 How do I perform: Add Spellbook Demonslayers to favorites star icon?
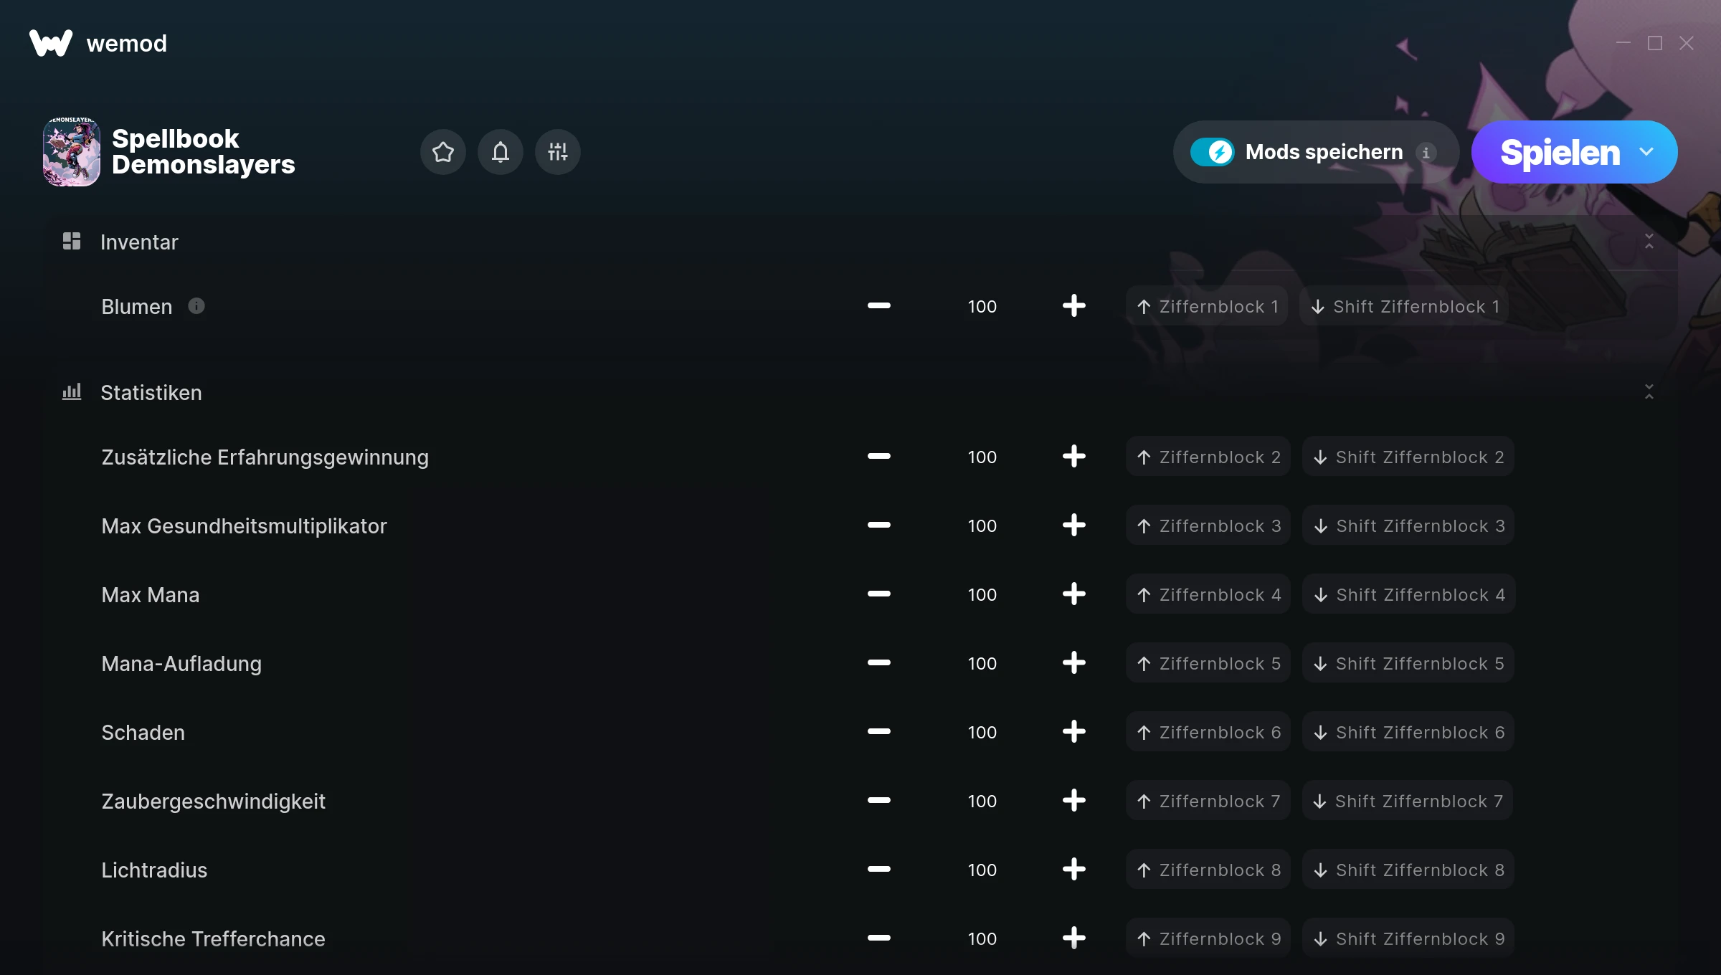point(442,152)
